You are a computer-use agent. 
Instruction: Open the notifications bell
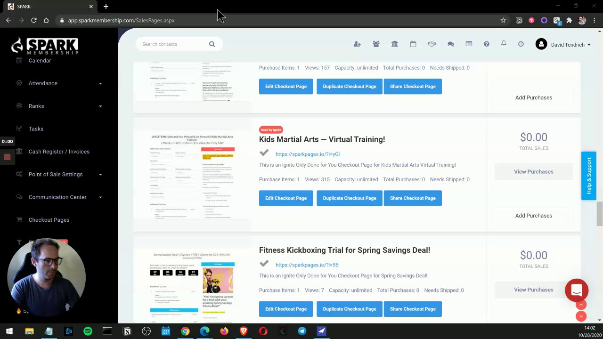click(504, 43)
